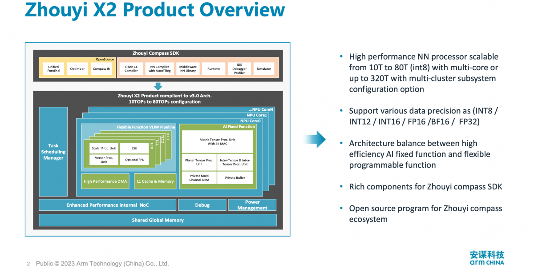Viewport: 534px width, 269px height.
Task: Select "Matrix Tensor Proc. Unit With 4K MAC" box
Action: (x=218, y=141)
